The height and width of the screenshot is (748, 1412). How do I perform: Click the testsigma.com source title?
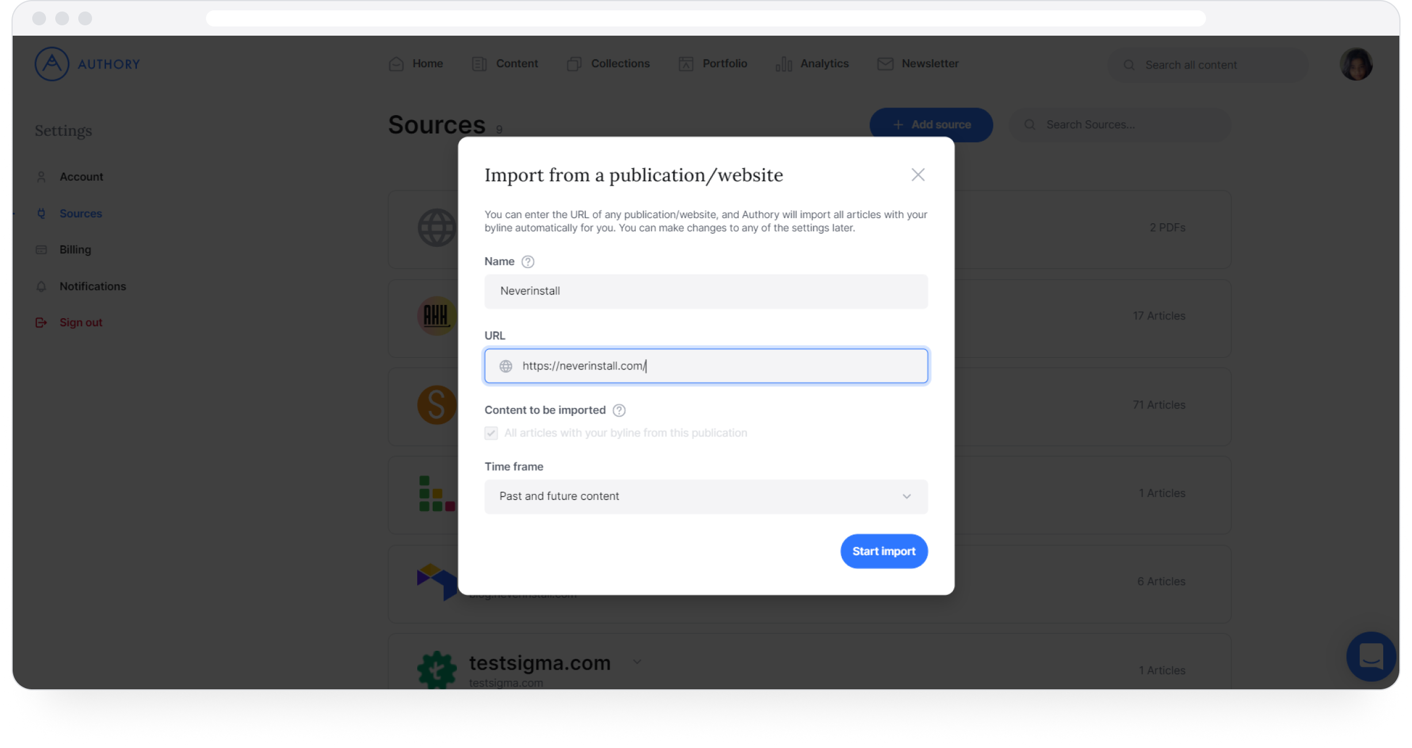click(x=540, y=663)
